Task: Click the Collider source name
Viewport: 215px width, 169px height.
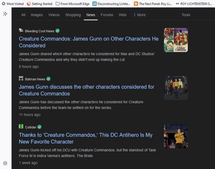Action: point(31,127)
